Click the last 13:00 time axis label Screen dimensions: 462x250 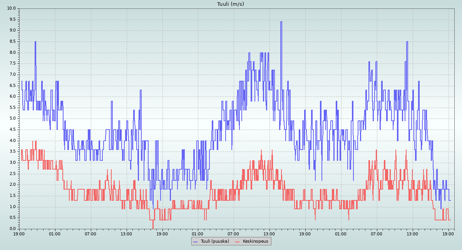pos(412,233)
